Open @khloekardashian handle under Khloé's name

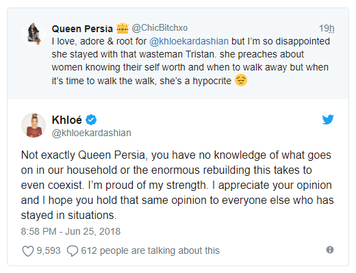click(92, 133)
